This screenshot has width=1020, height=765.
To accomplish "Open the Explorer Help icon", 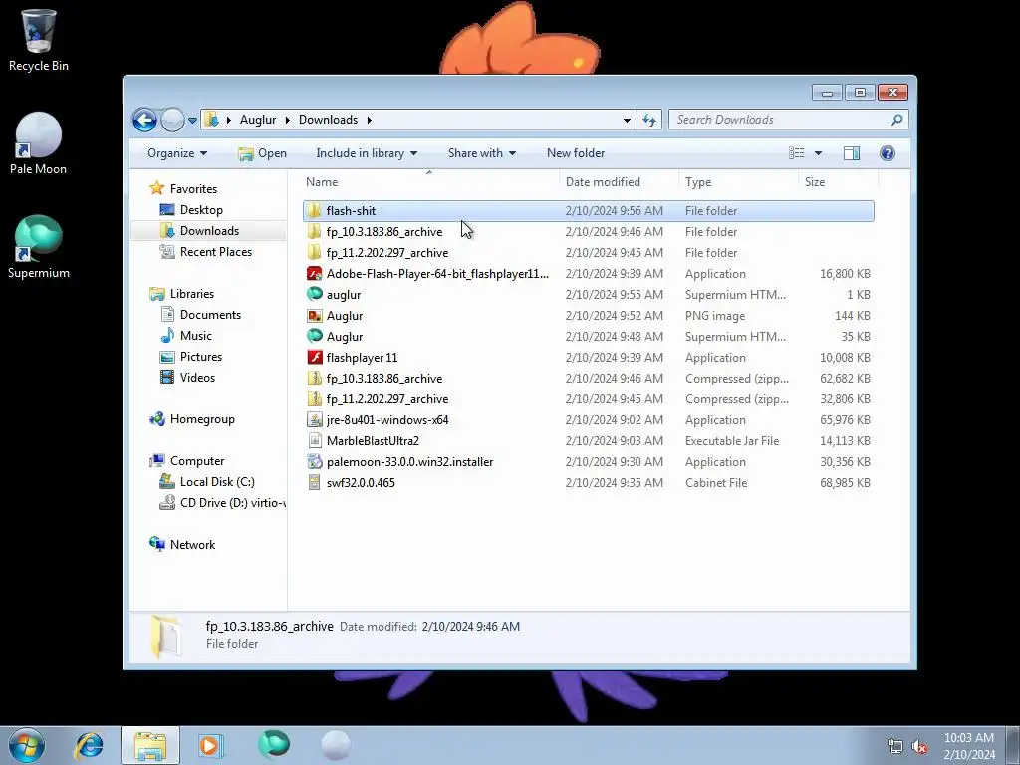I will (887, 153).
